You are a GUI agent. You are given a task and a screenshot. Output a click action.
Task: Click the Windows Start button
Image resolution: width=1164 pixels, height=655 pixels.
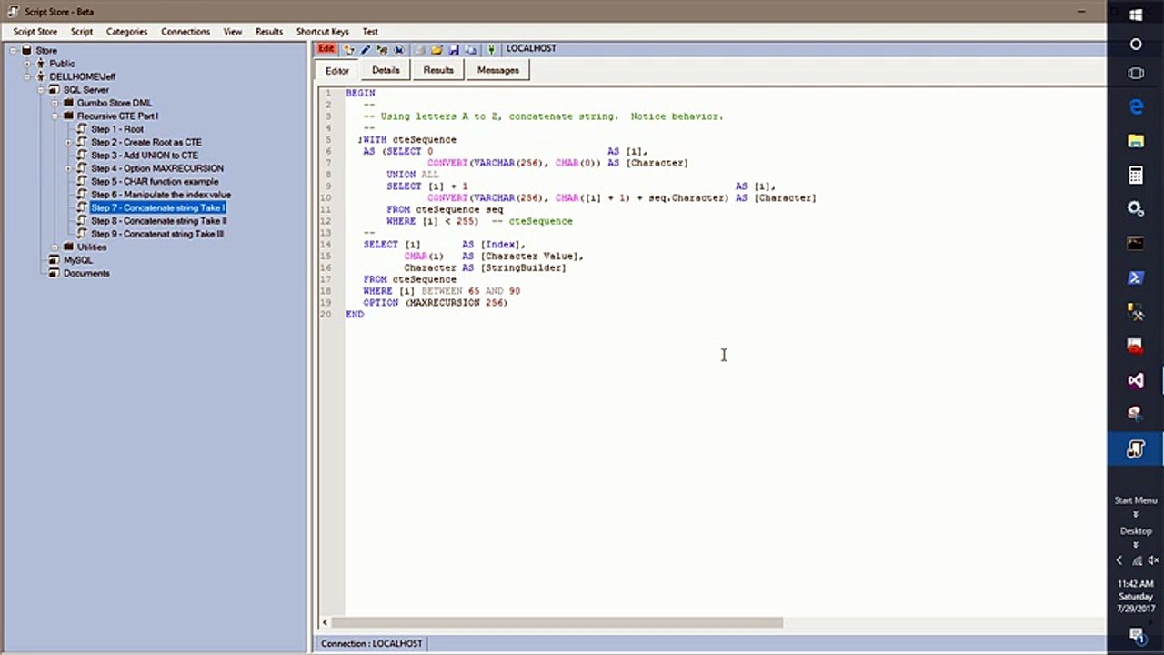tap(1136, 14)
